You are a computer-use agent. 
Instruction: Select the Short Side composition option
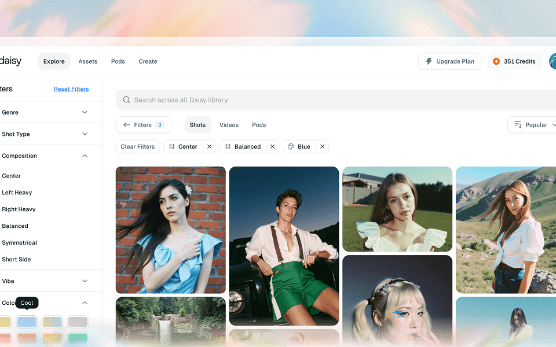16,259
